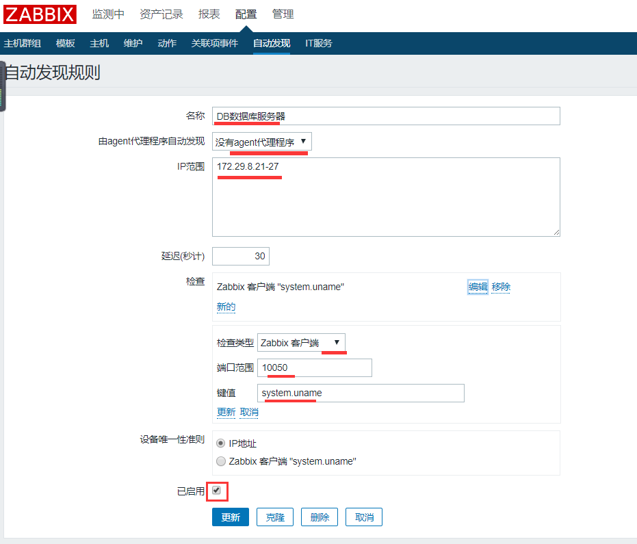This screenshot has width=637, height=544.
Task: Click the IP范围 text area's corner handle
Action: click(556, 233)
